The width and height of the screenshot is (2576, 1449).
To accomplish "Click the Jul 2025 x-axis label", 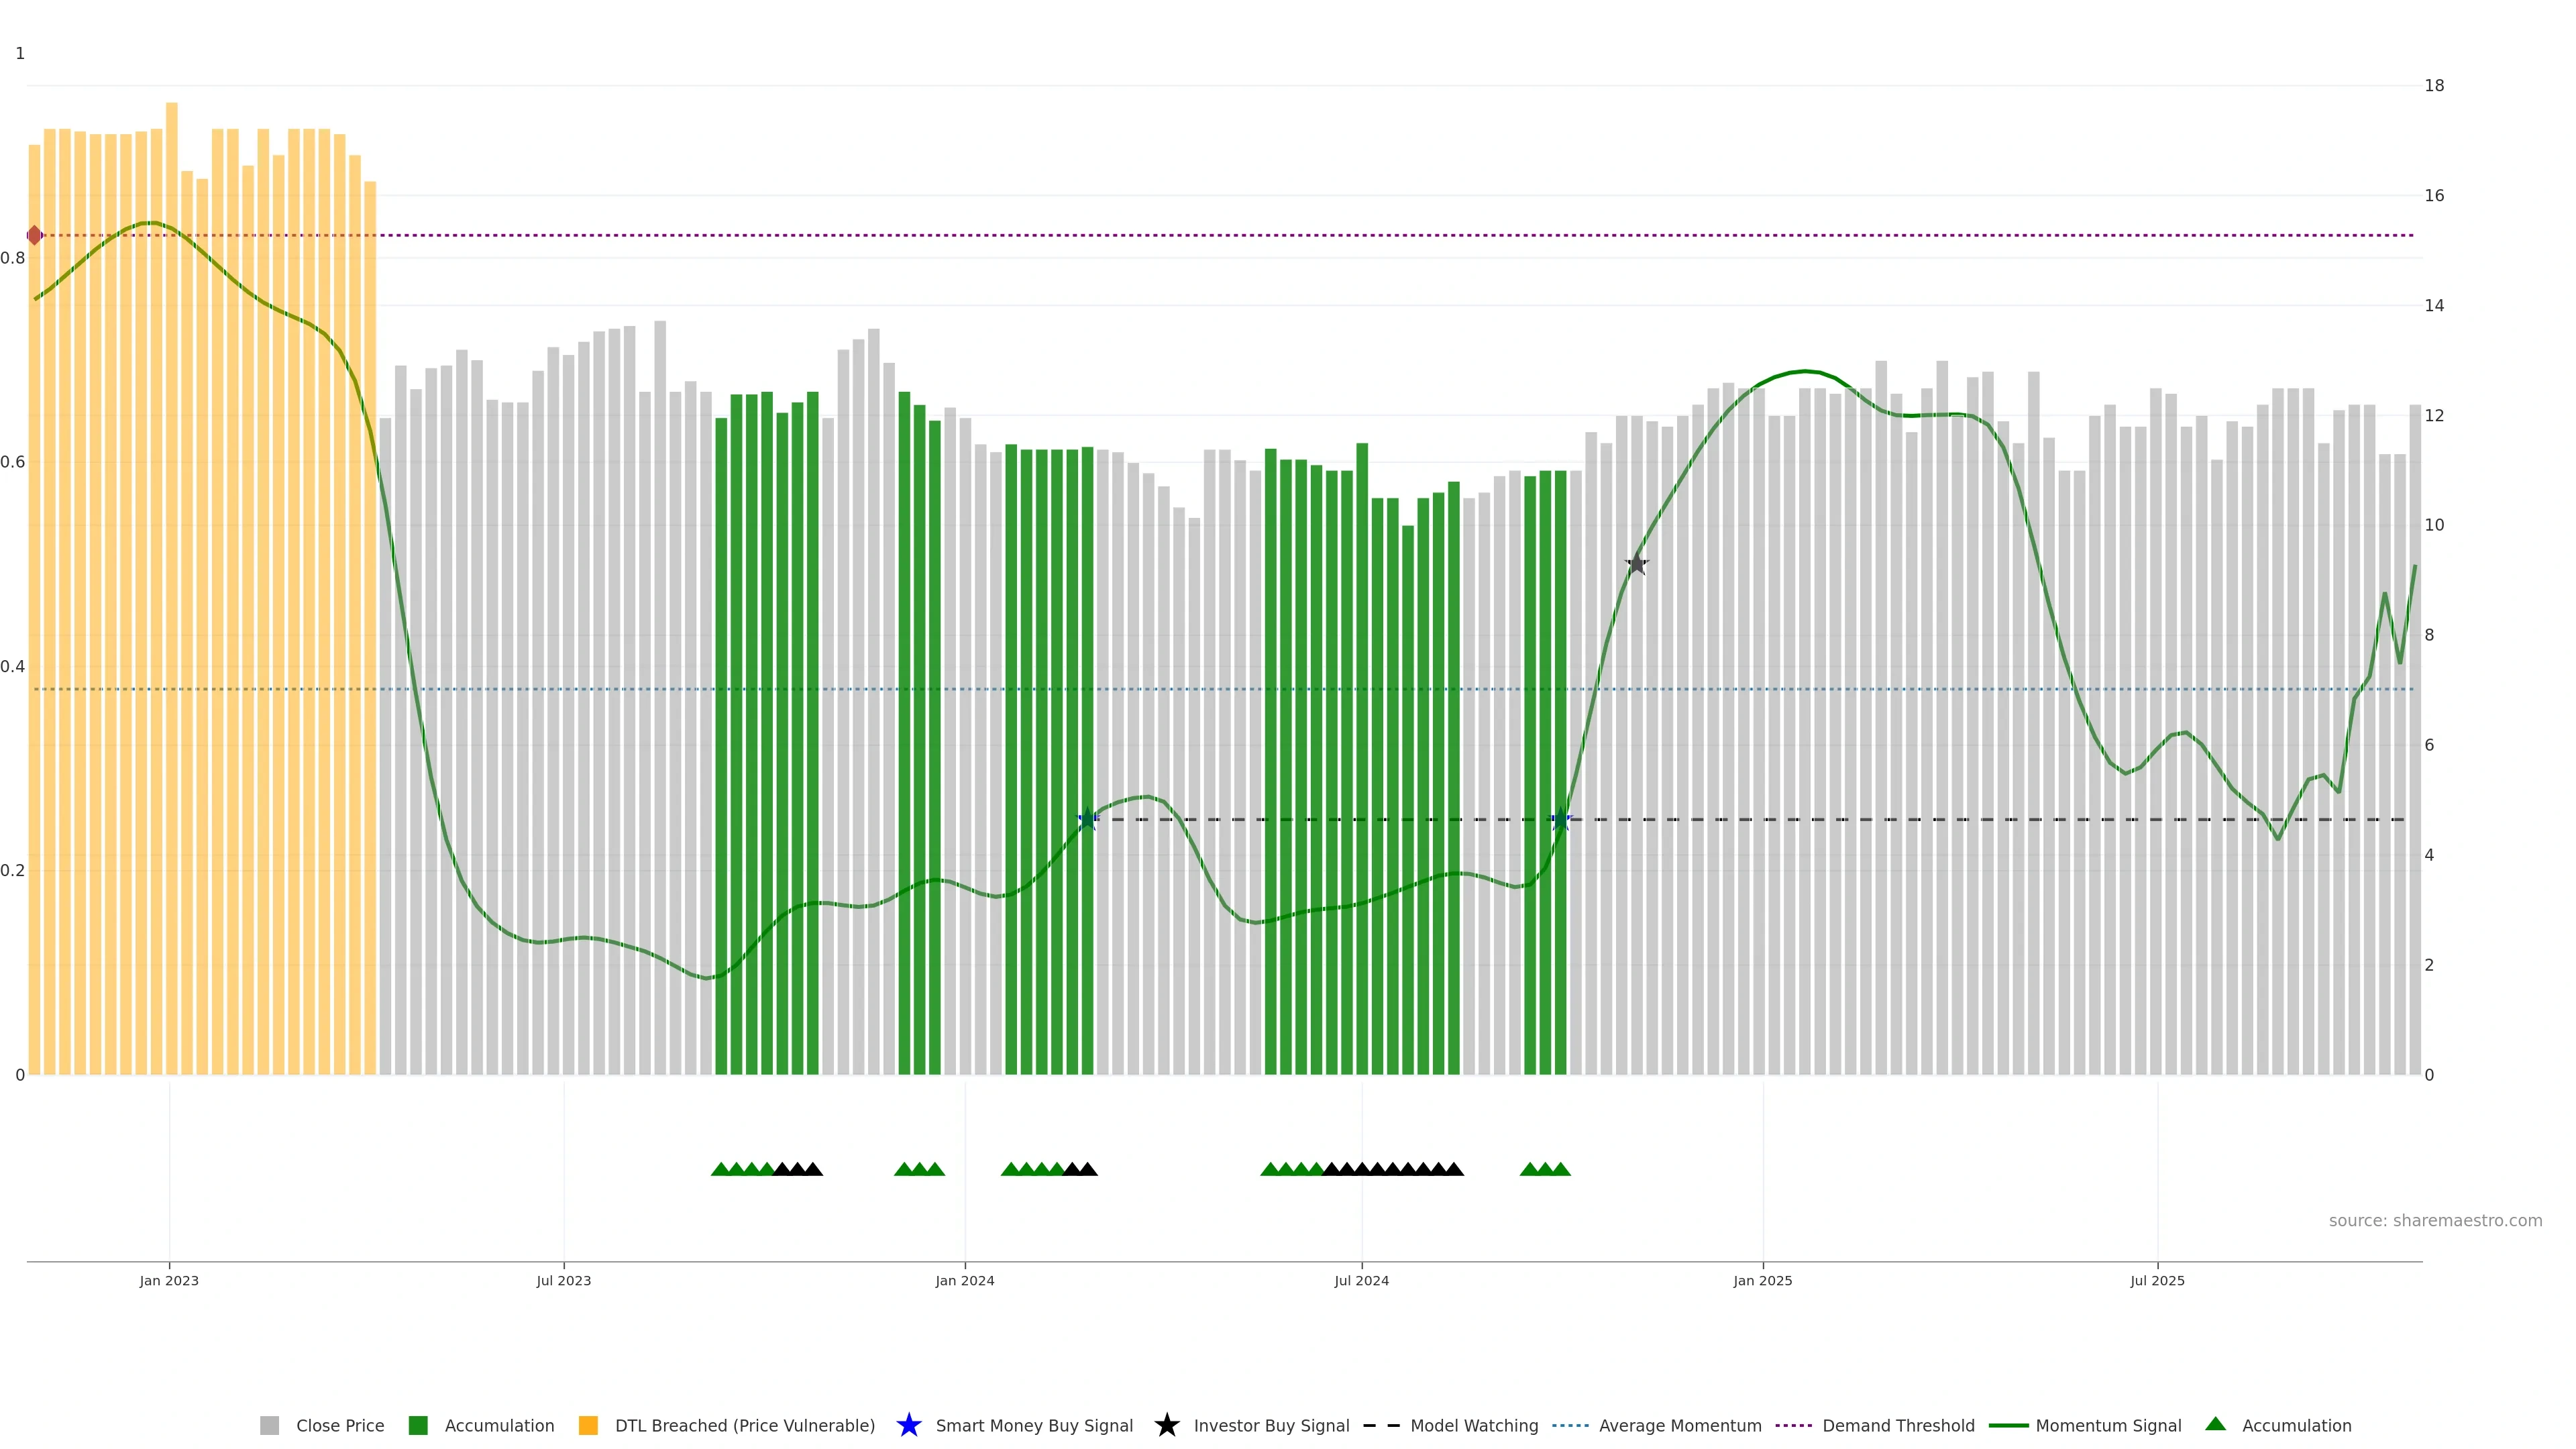I will [x=2157, y=1280].
